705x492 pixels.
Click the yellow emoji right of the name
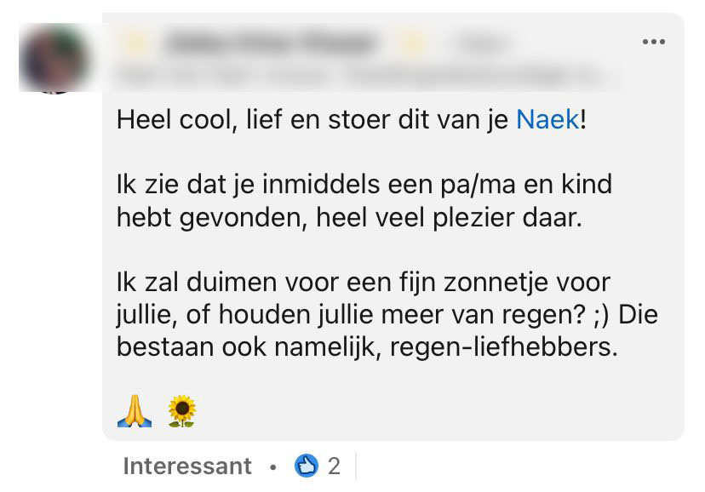(x=414, y=42)
